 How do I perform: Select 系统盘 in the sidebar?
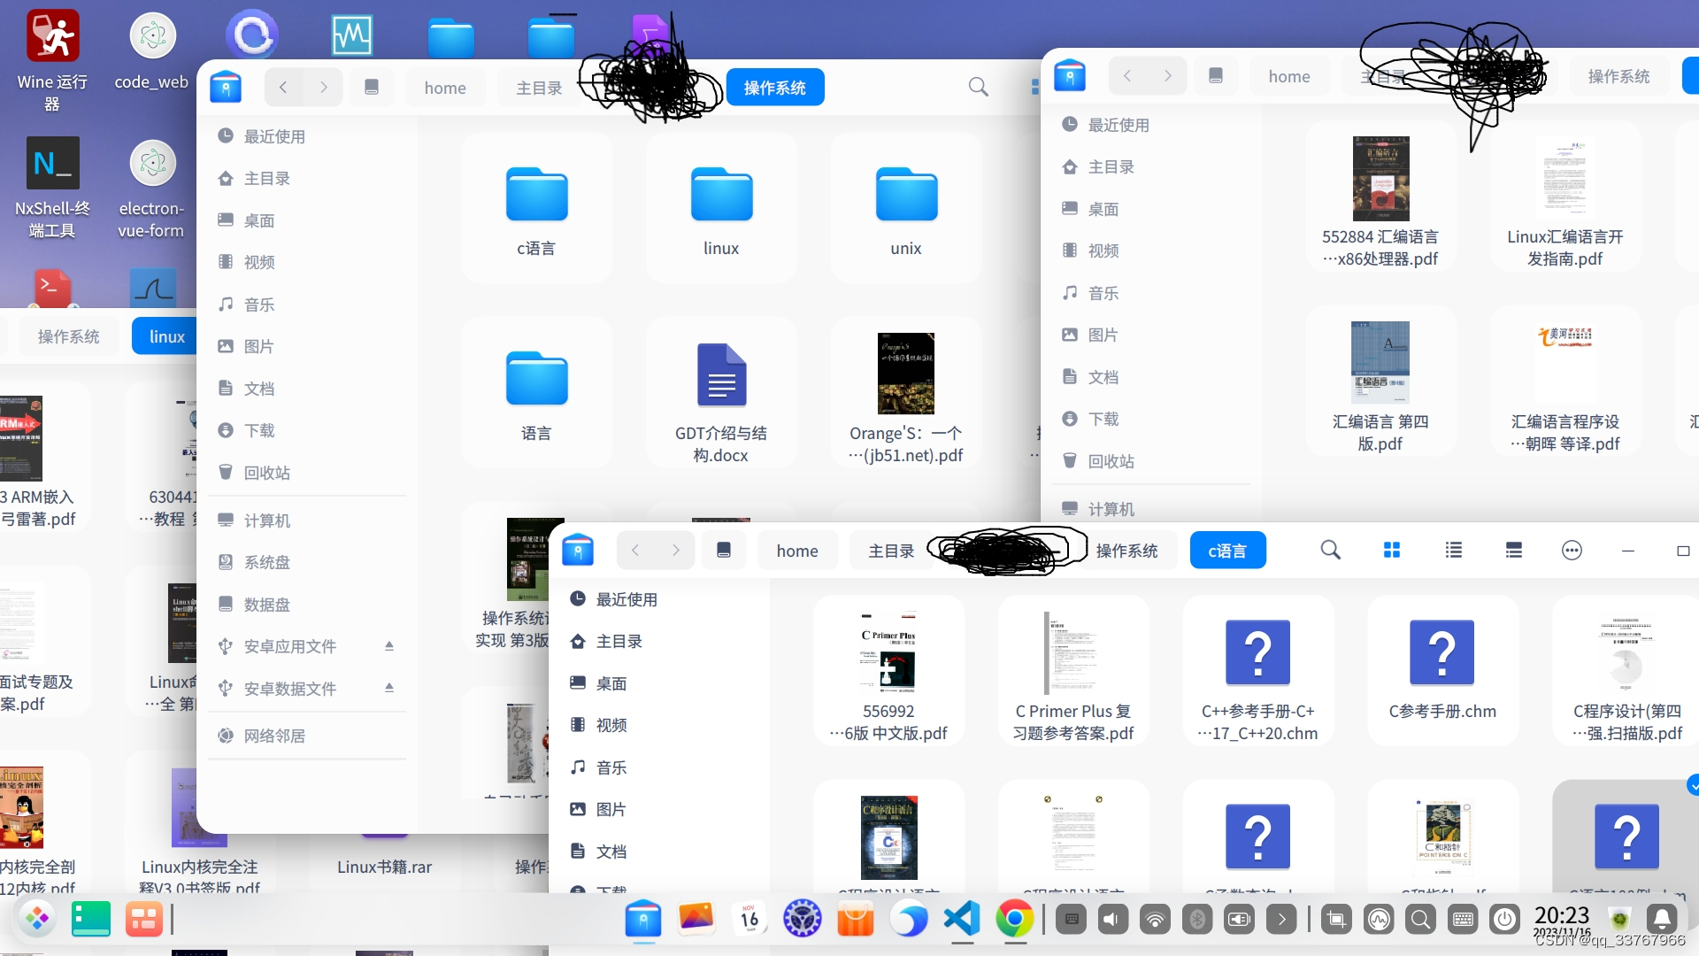click(x=306, y=562)
